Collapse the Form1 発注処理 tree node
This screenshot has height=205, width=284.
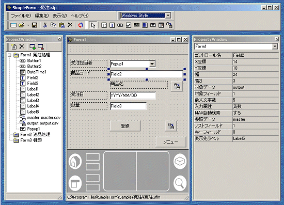click(9, 55)
